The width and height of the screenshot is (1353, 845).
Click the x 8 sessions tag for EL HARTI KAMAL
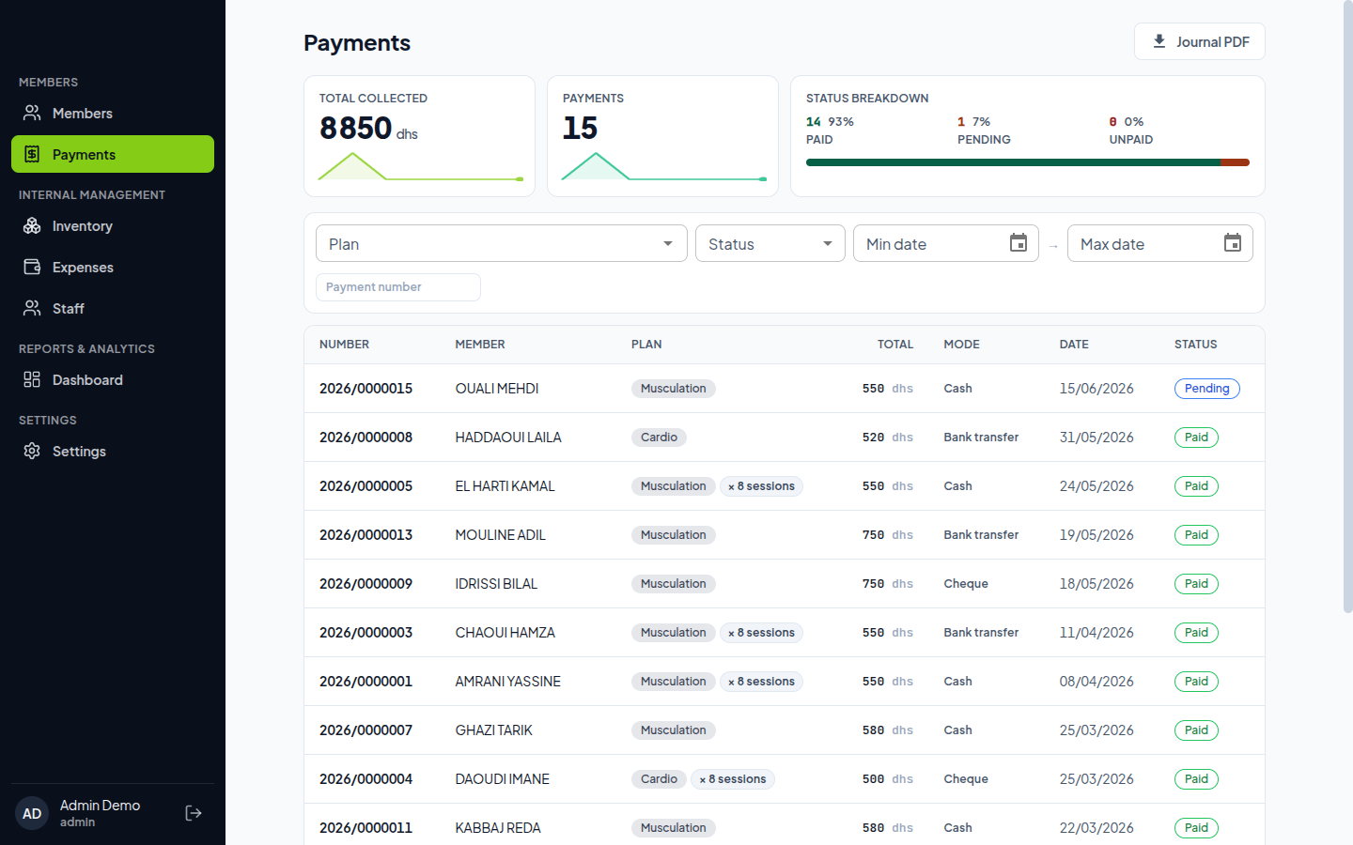pyautogui.click(x=761, y=486)
